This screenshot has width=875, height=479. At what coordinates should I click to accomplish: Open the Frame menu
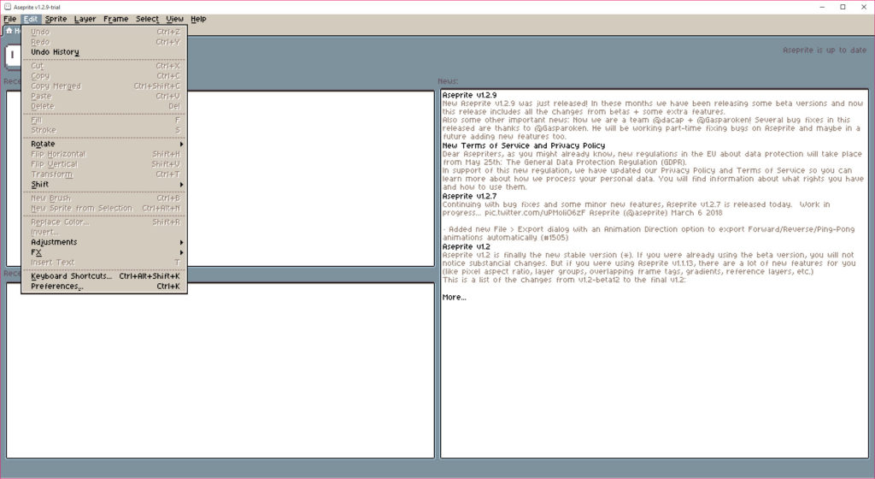(x=115, y=19)
